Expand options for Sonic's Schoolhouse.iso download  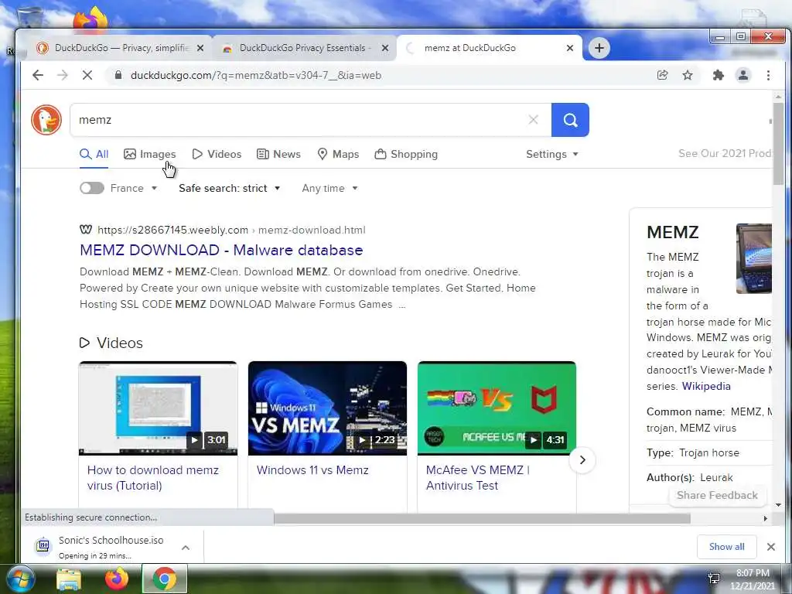[186, 547]
